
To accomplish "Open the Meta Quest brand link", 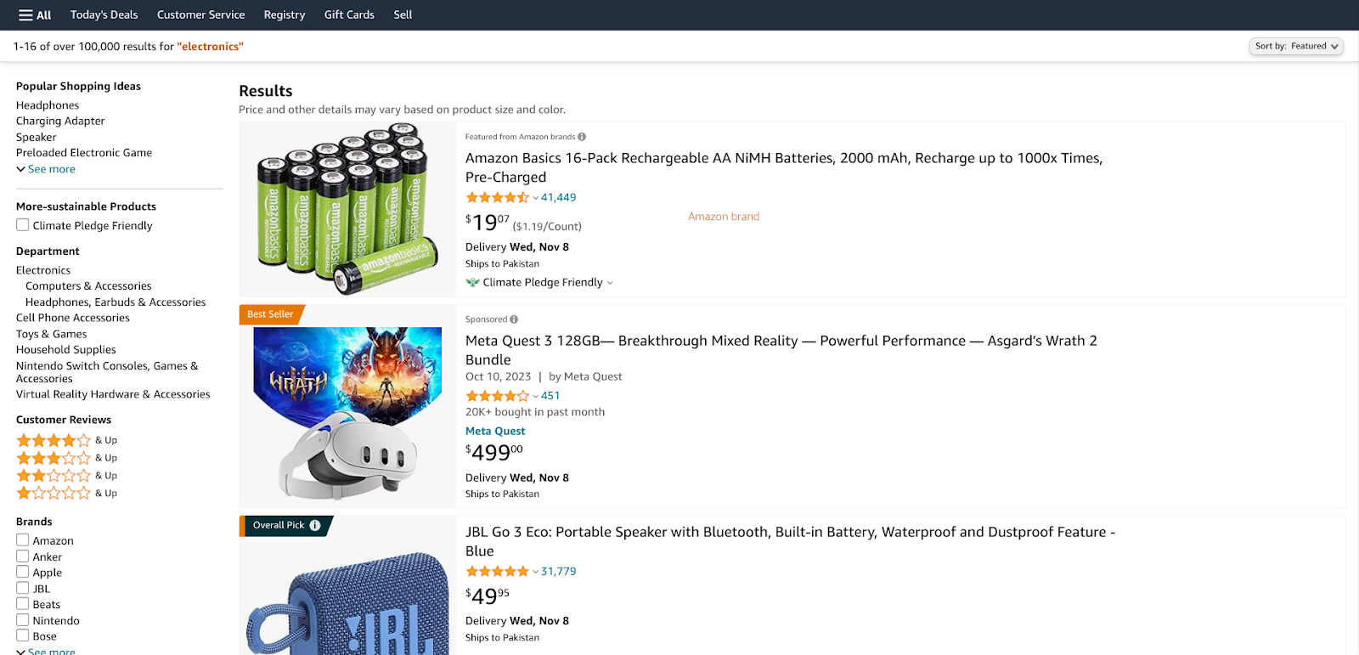I will tap(495, 431).
